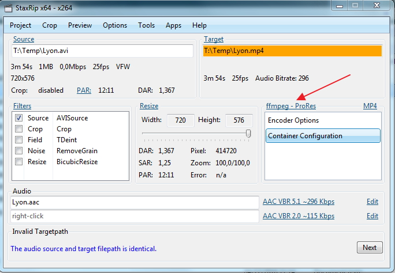The width and height of the screenshot is (395, 273).
Task: Minimize the StaxRip window
Action: (340, 6)
